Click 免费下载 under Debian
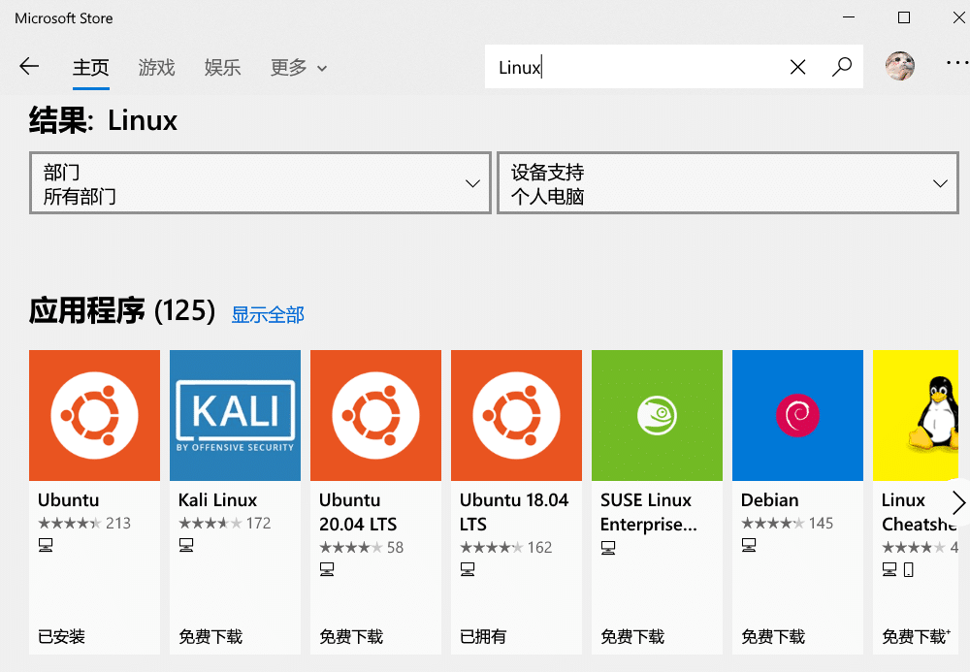 (x=773, y=636)
